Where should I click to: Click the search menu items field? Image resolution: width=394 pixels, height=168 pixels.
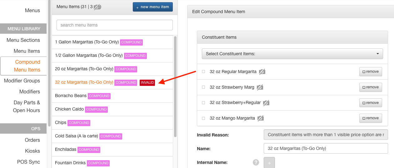coord(115,25)
